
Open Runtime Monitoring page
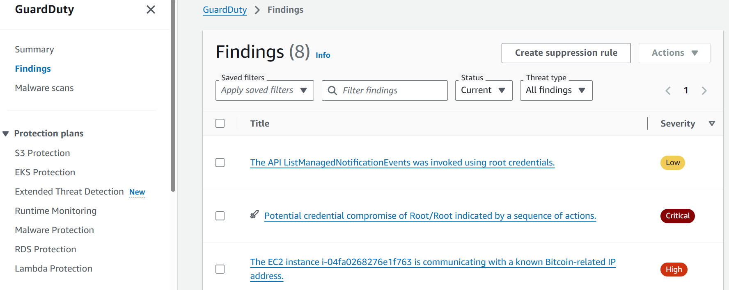coord(56,211)
